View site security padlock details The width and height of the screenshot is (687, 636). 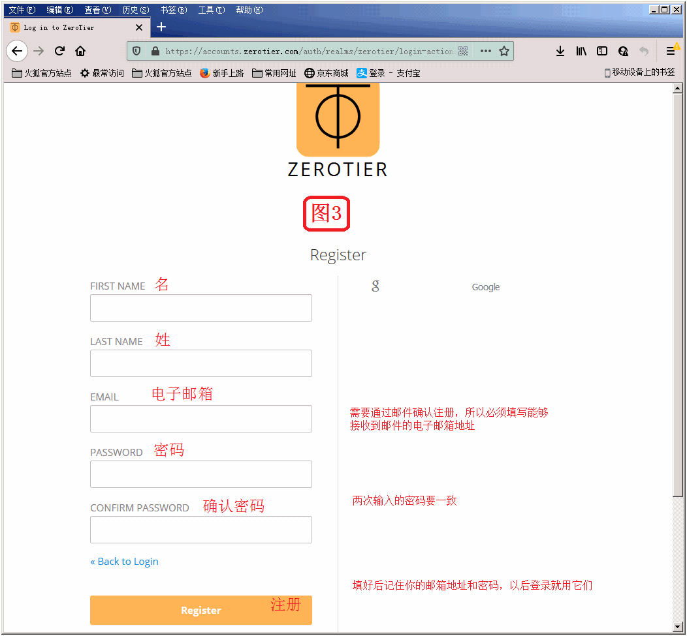(155, 52)
